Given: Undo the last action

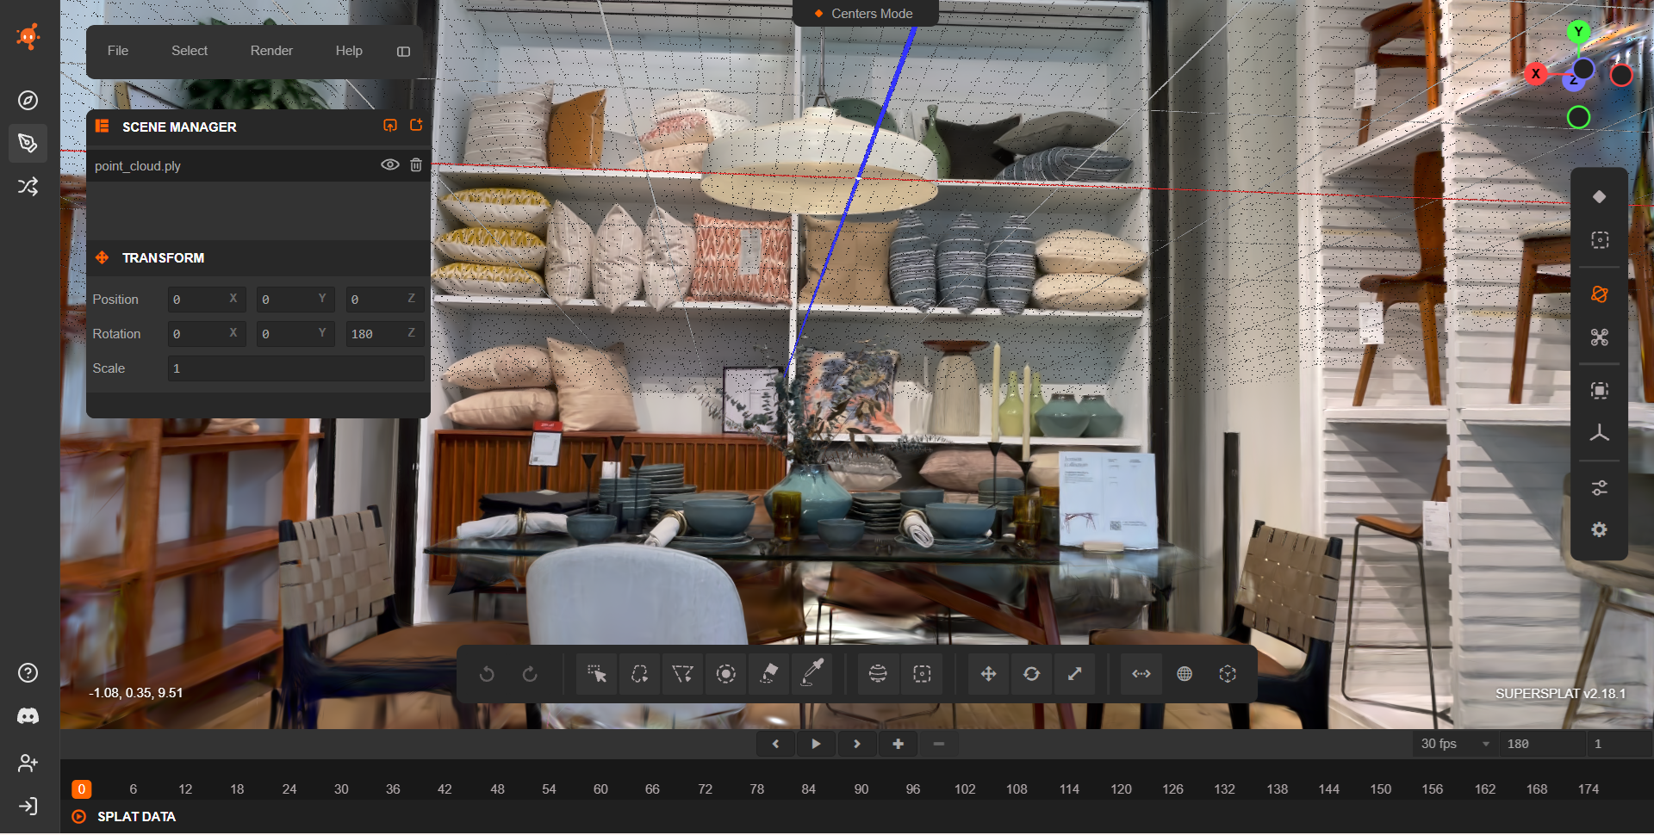Looking at the screenshot, I should (487, 674).
